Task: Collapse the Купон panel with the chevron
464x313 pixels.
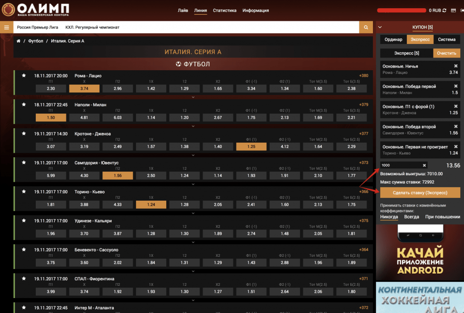Action: tap(380, 27)
